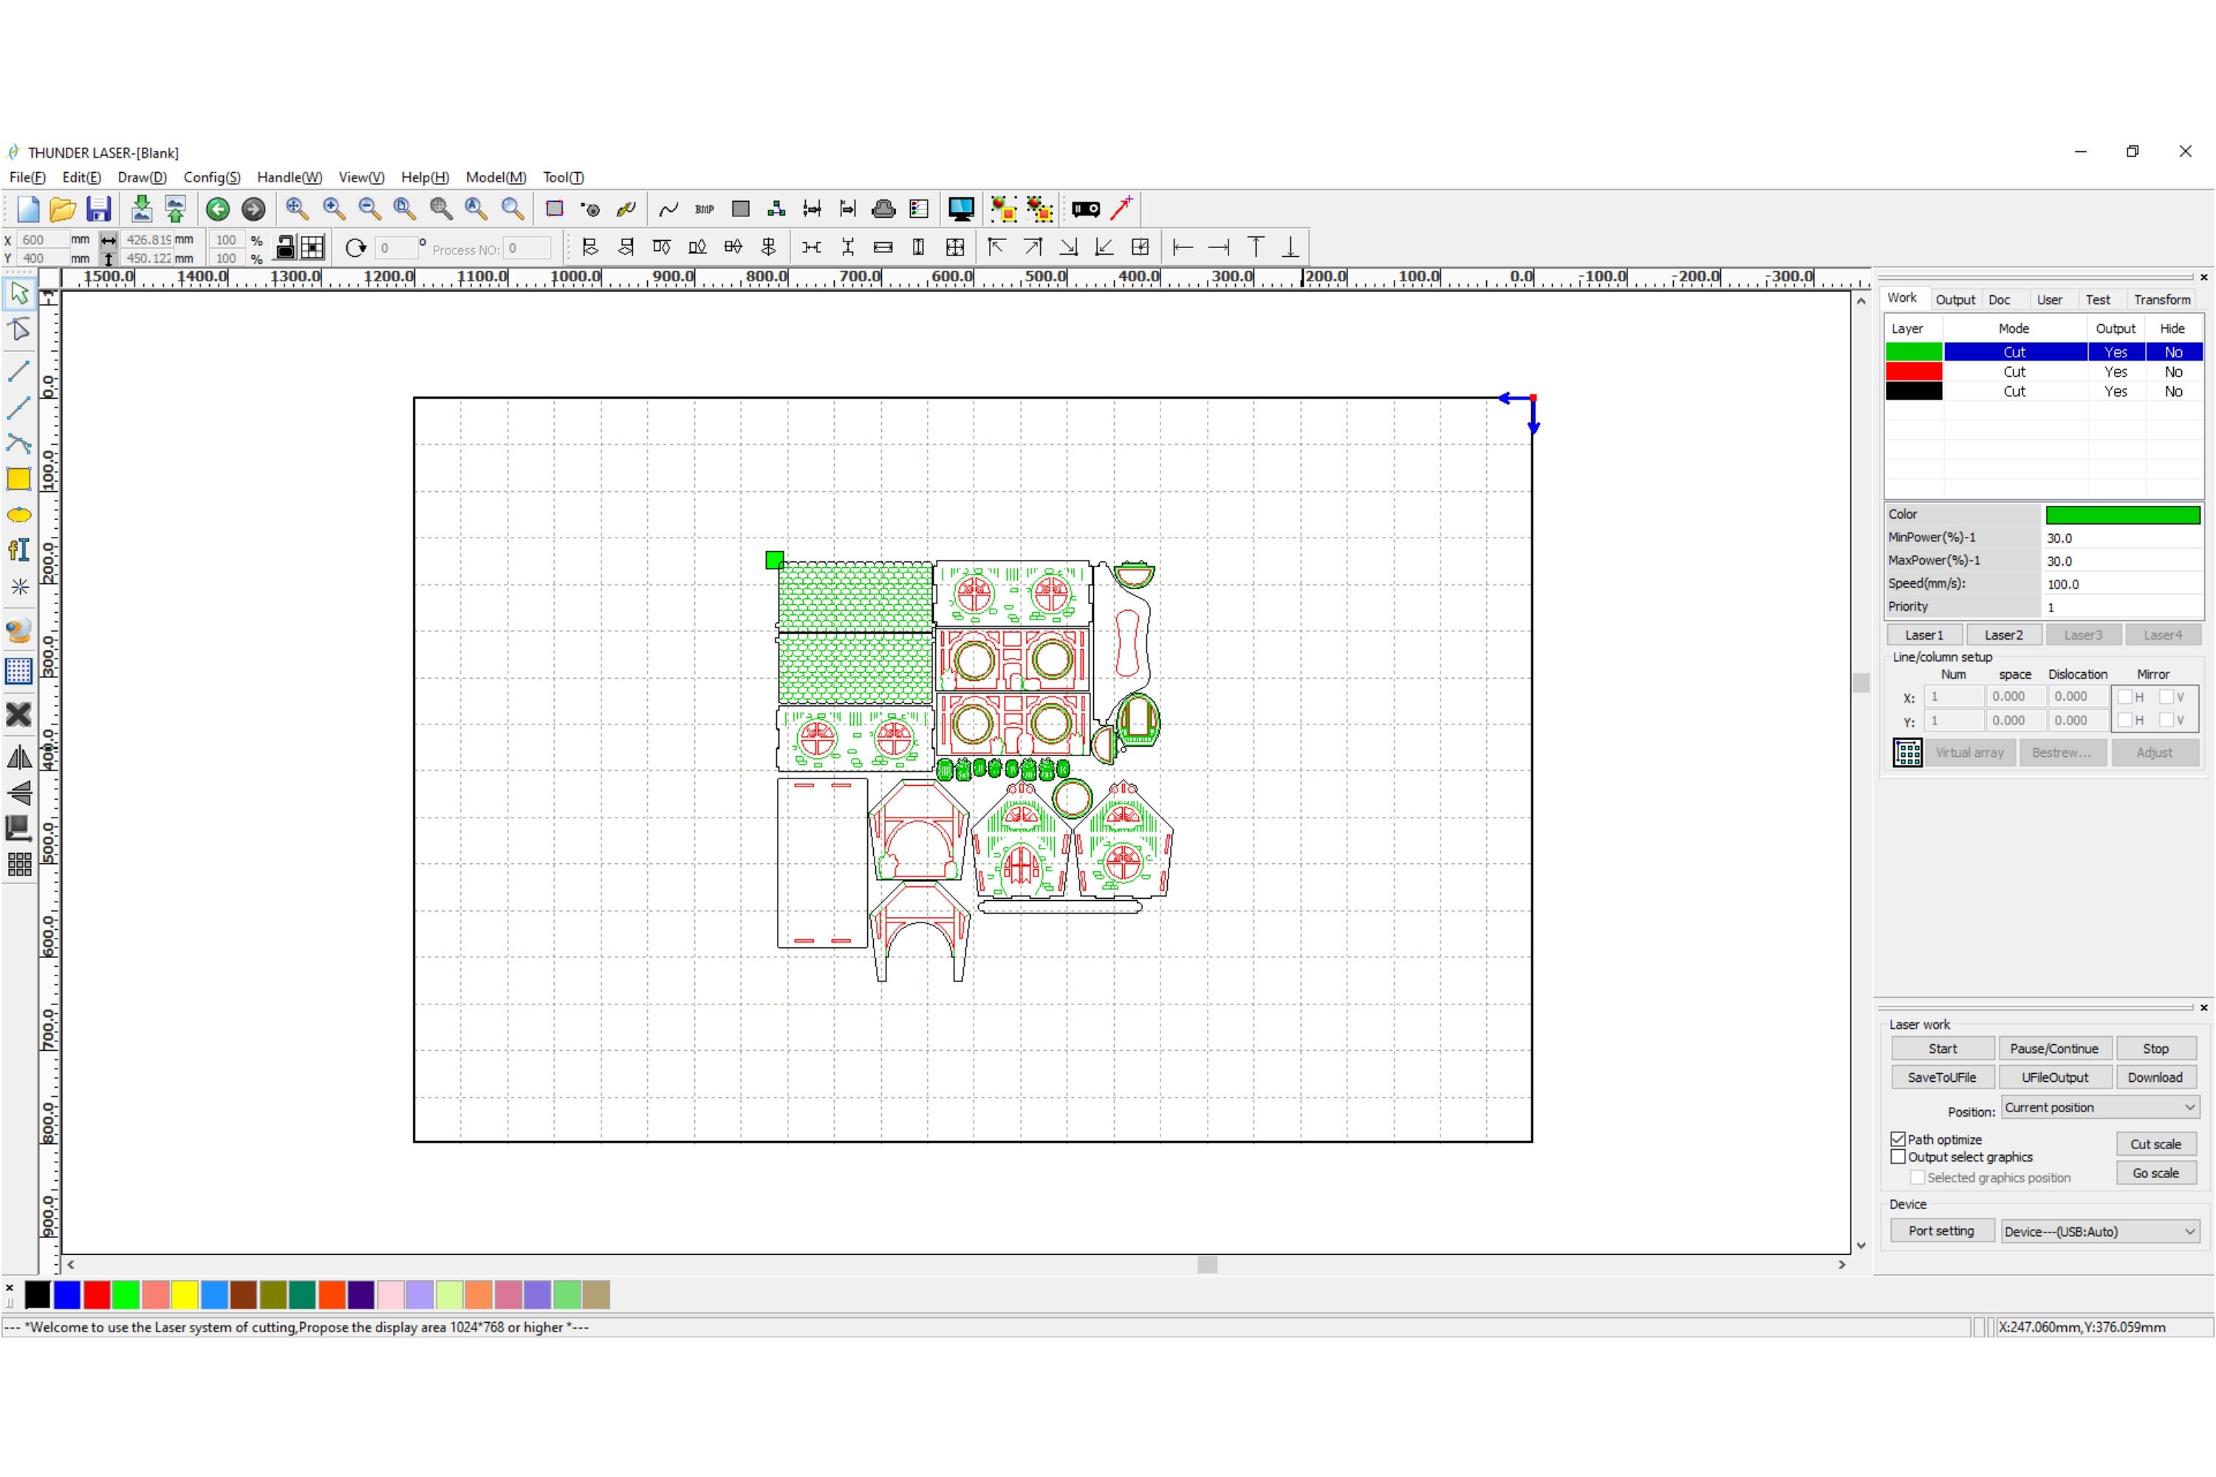Viewport: 2216px width, 1477px height.
Task: Open the Handle menu
Action: click(290, 177)
